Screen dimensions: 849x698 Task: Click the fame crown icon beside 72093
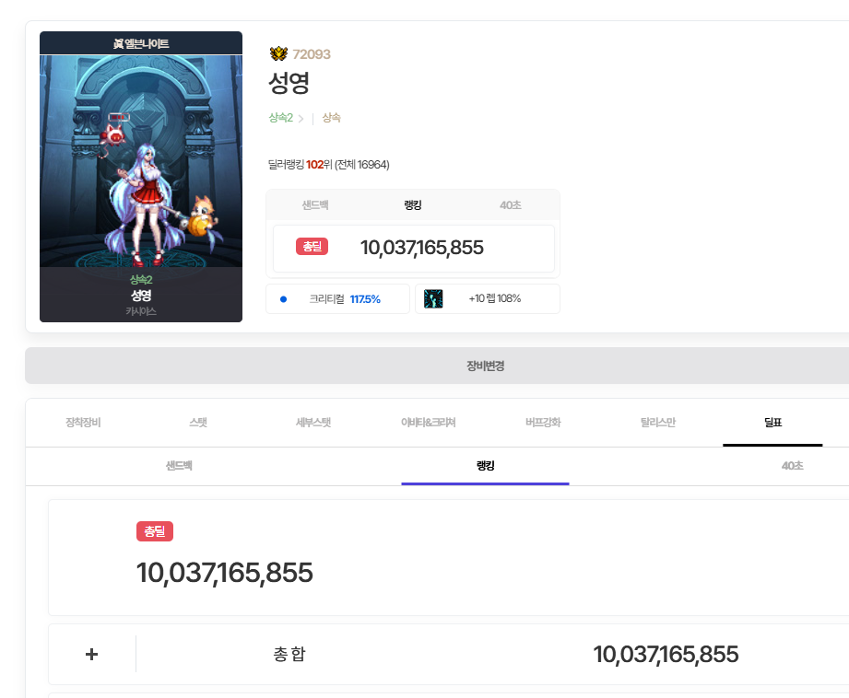coord(278,53)
